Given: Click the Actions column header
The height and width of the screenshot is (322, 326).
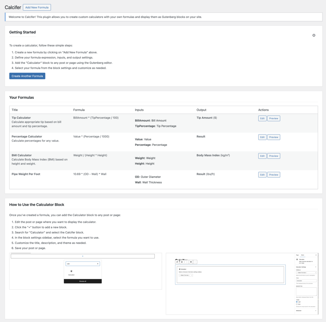Looking at the screenshot, I should [x=263, y=110].
